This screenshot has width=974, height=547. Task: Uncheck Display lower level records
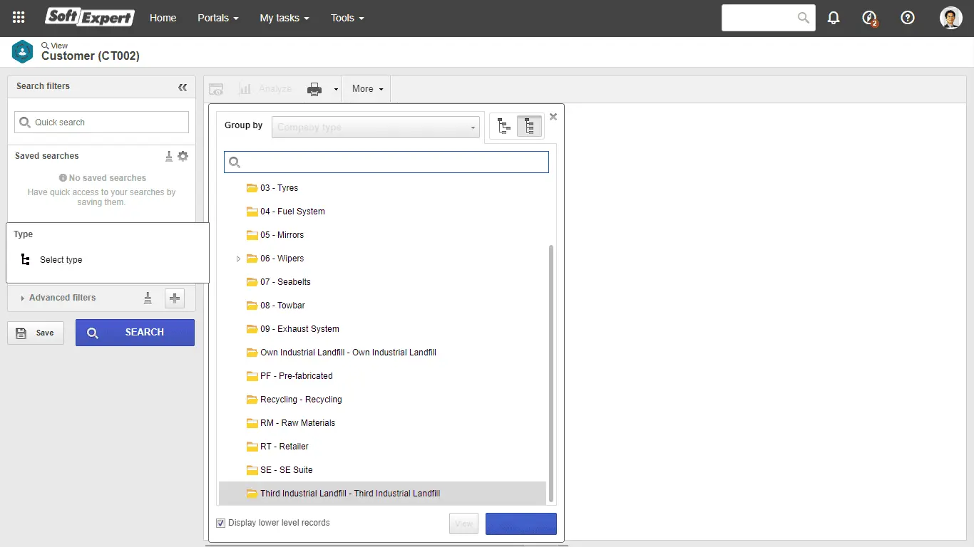pyautogui.click(x=221, y=523)
